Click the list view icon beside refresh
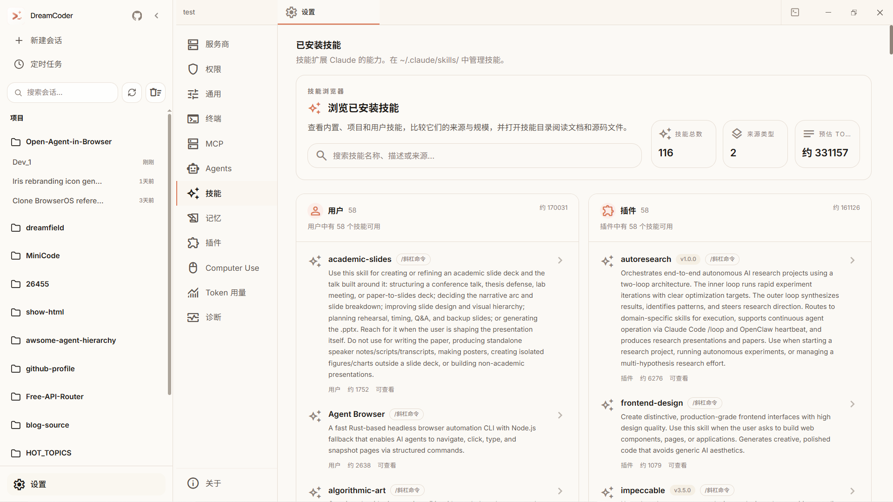 [156, 93]
